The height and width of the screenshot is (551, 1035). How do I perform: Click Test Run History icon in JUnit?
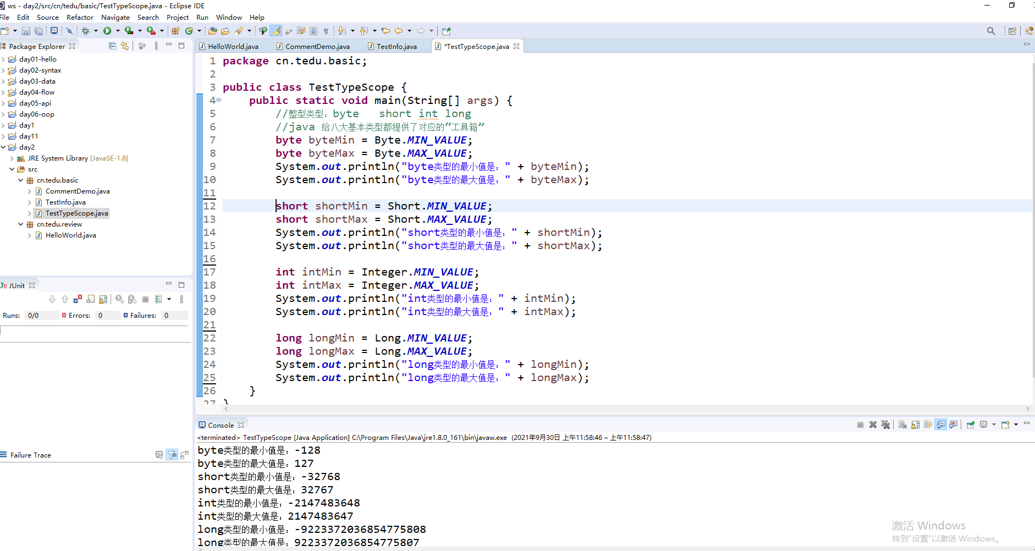[158, 299]
